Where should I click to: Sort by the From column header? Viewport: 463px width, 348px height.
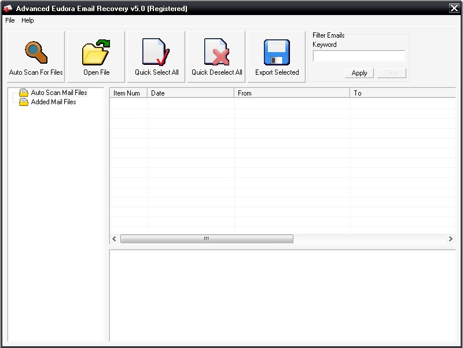pyautogui.click(x=292, y=93)
